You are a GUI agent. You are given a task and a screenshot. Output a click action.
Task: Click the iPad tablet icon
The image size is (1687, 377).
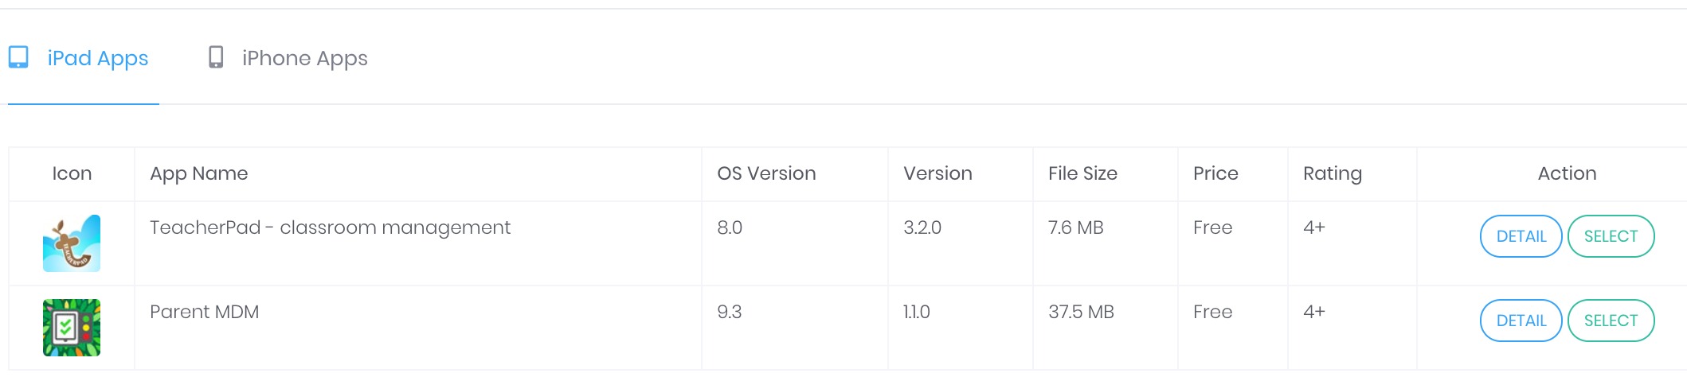pyautogui.click(x=18, y=57)
